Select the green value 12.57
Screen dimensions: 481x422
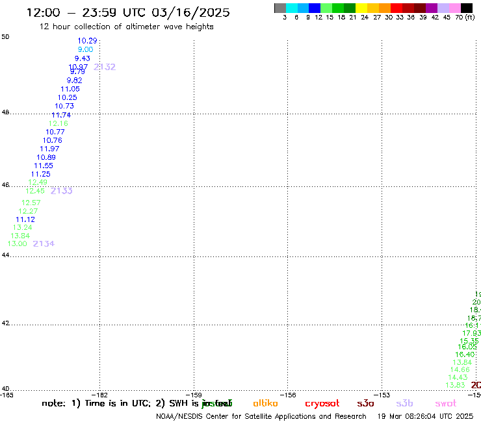(31, 203)
